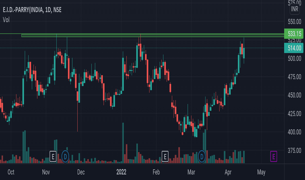Select the green resistance zone rectangle
Screen dimensions: 305x180
[x=153, y=35]
